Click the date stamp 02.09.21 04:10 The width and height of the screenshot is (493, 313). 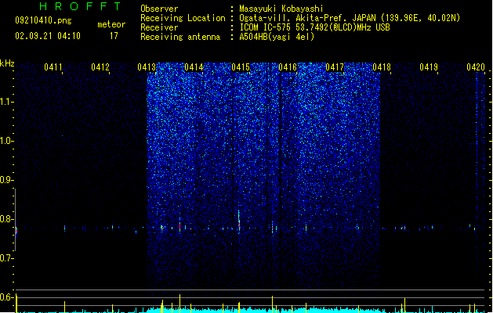coord(48,36)
